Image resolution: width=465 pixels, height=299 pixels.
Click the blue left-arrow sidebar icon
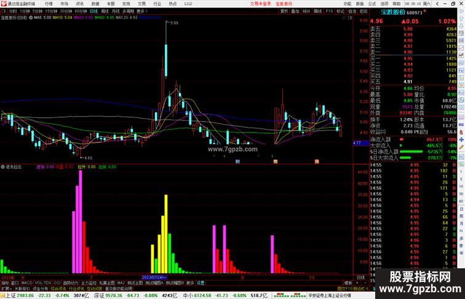[x=461, y=12]
